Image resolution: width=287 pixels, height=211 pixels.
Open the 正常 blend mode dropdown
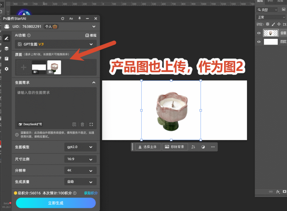click(271, 17)
